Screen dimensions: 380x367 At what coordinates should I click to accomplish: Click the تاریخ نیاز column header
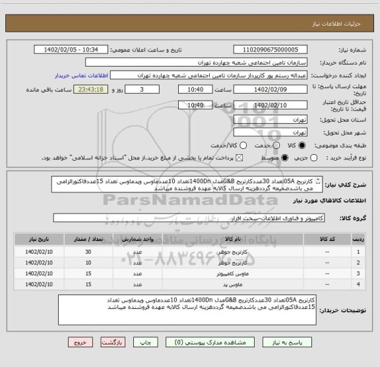[x=39, y=239]
